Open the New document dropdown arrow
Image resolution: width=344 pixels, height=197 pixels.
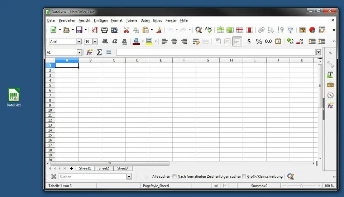pos(60,30)
